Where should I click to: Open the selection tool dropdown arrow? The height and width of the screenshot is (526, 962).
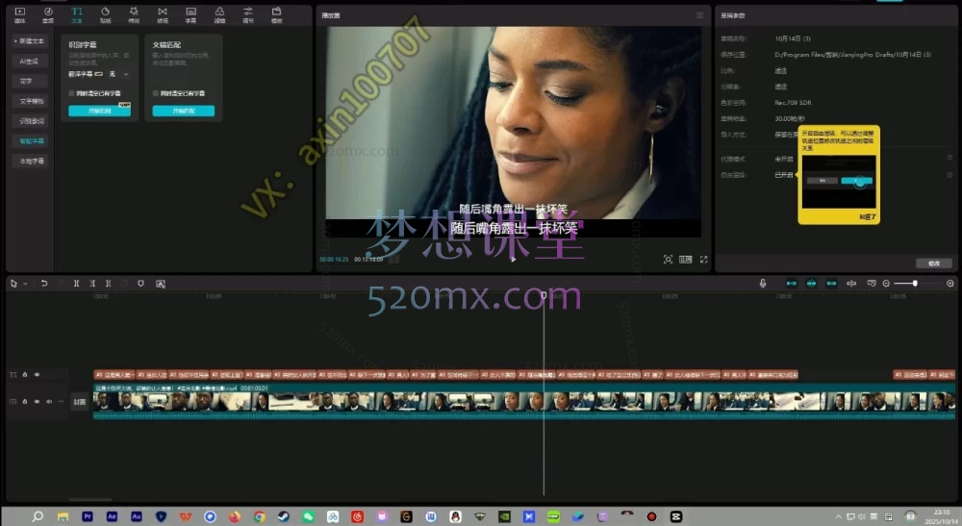click(25, 284)
